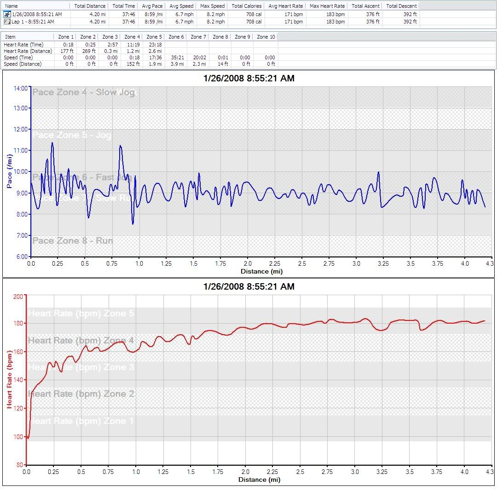Sort by the Max Heart Rate column
This screenshot has width=497, height=491.
[x=327, y=6]
